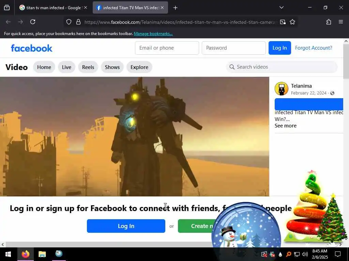Open Firefox View icon in tab bar

tap(7, 7)
